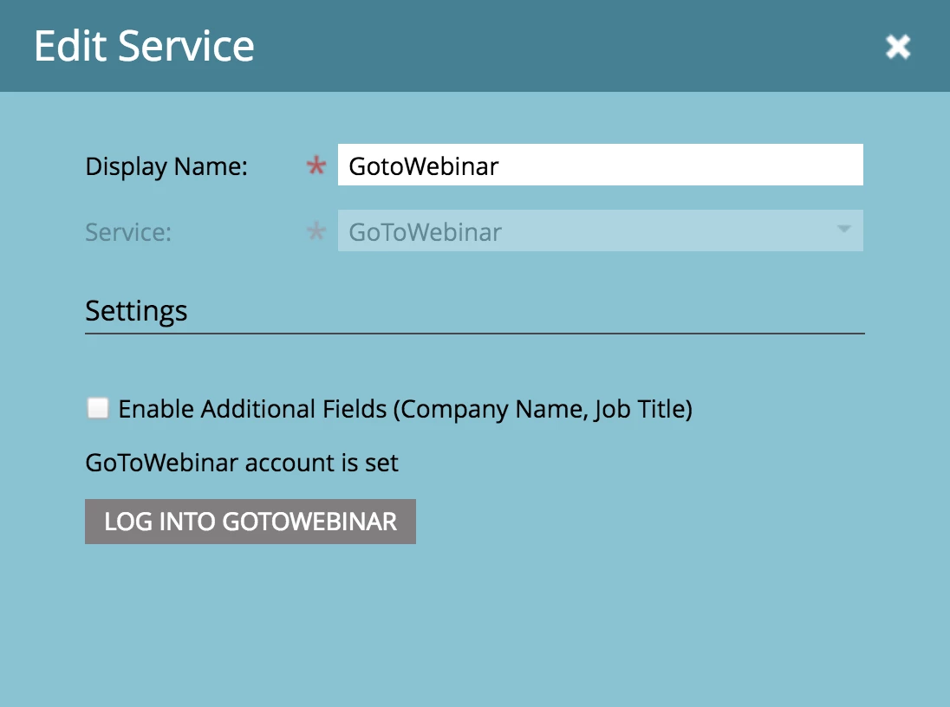
Task: Enable Additional Fields checkbox
Action: [x=98, y=408]
